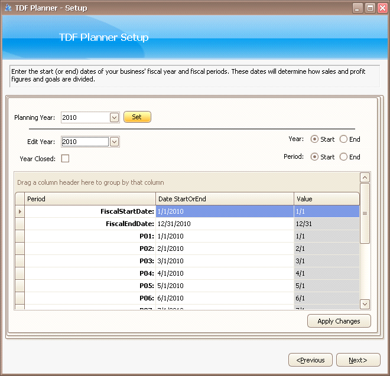Click the FiscalEndDate cell 12/31/2010

[x=225, y=224]
